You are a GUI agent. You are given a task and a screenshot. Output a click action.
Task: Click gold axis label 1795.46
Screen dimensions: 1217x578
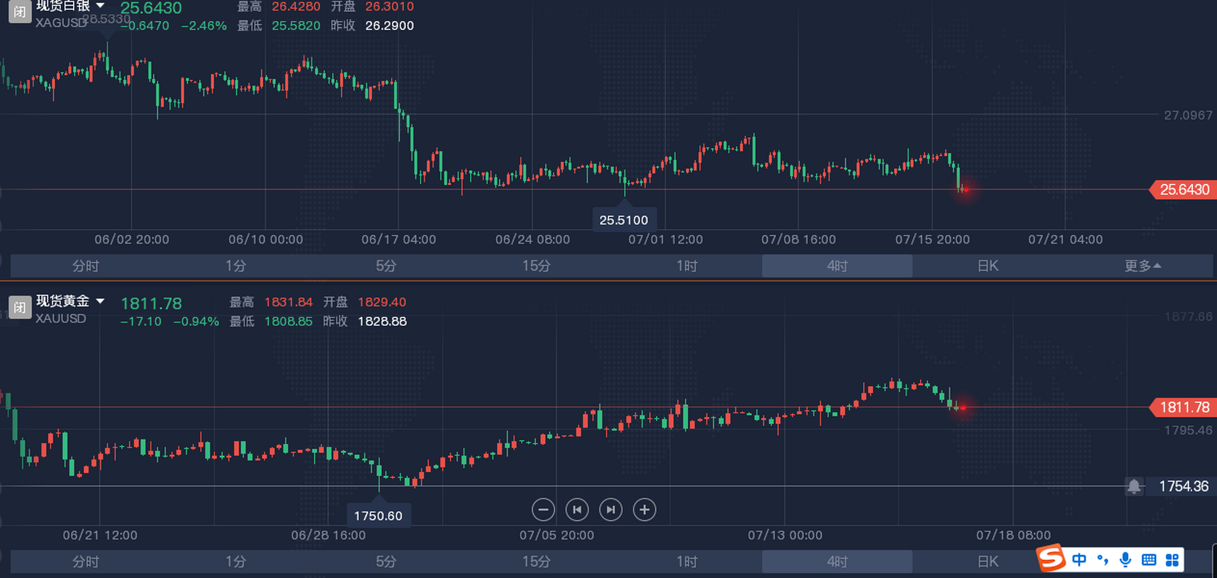pyautogui.click(x=1188, y=430)
